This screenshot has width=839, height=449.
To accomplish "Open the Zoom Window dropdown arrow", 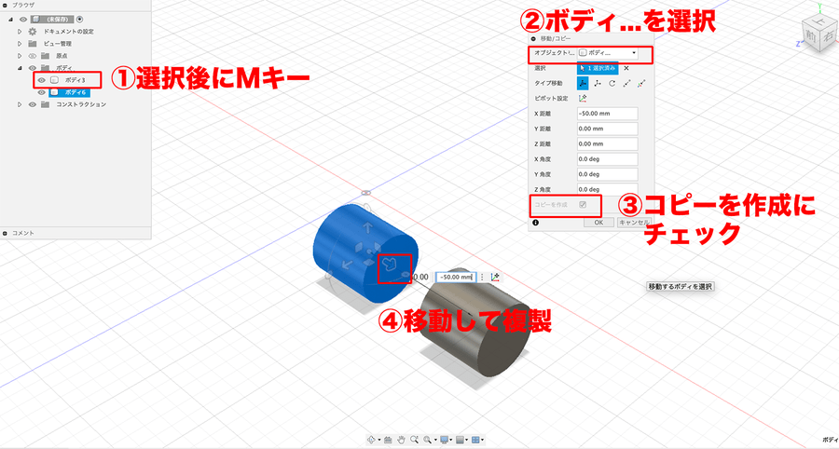I will click(x=433, y=440).
